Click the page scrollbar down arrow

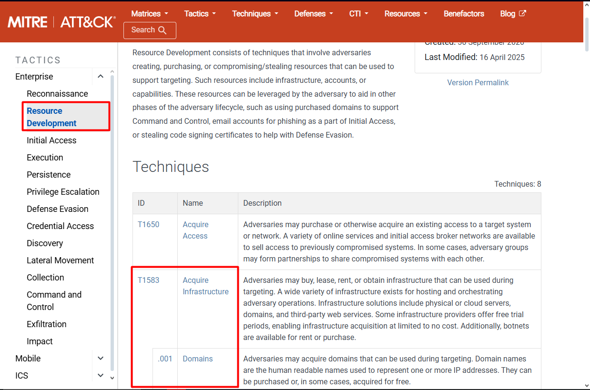pyautogui.click(x=586, y=386)
